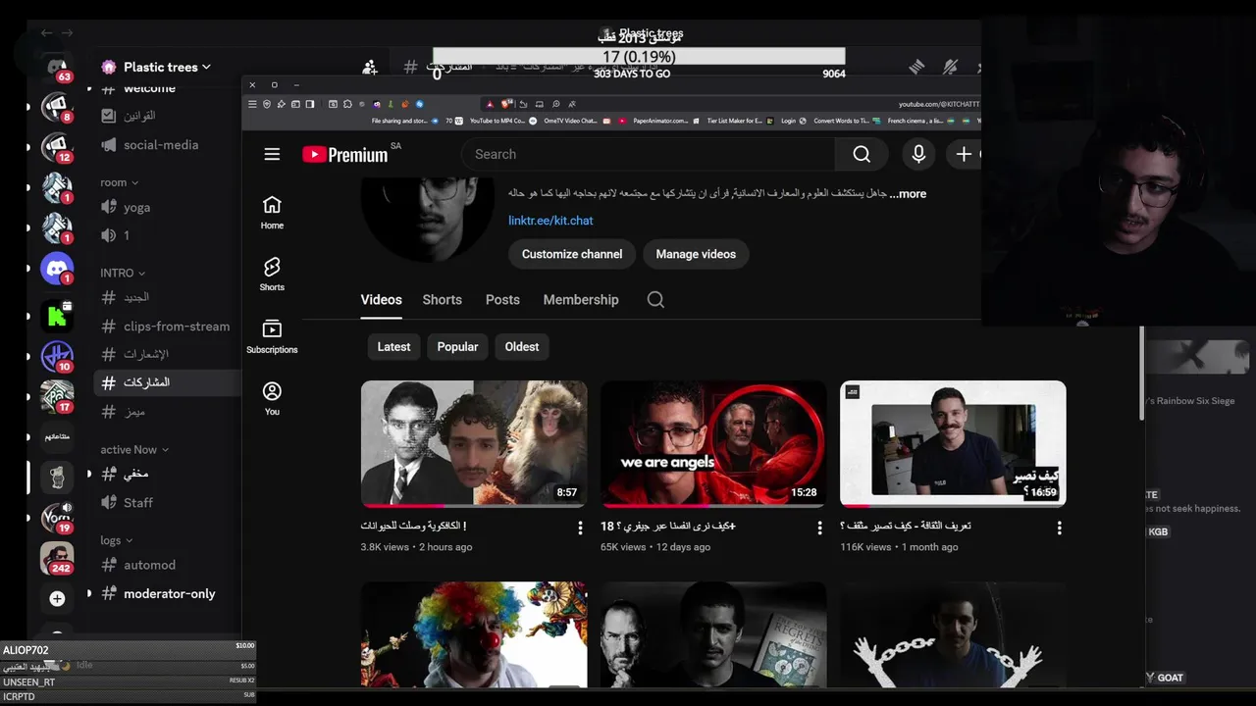Switch to channel Posts tab
The image size is (1256, 706).
click(502, 300)
